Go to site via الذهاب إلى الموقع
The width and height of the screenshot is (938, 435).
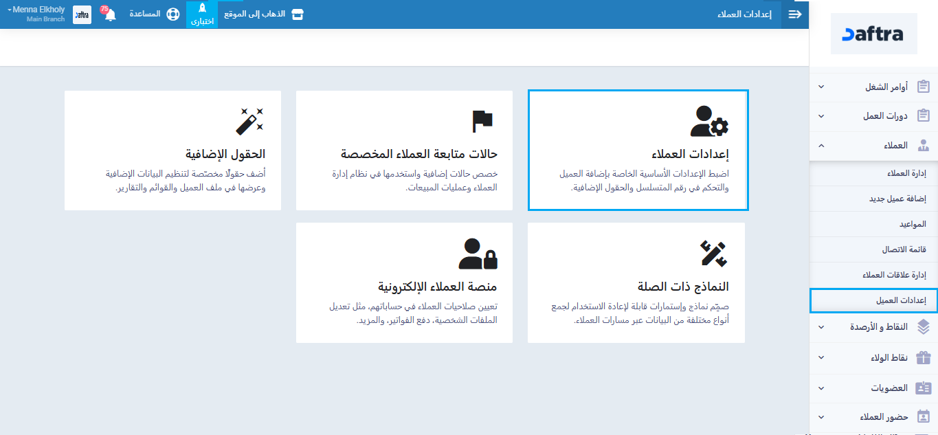click(264, 14)
